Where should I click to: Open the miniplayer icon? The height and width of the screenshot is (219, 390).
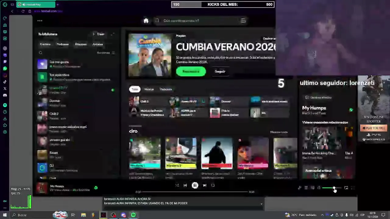click(346, 188)
